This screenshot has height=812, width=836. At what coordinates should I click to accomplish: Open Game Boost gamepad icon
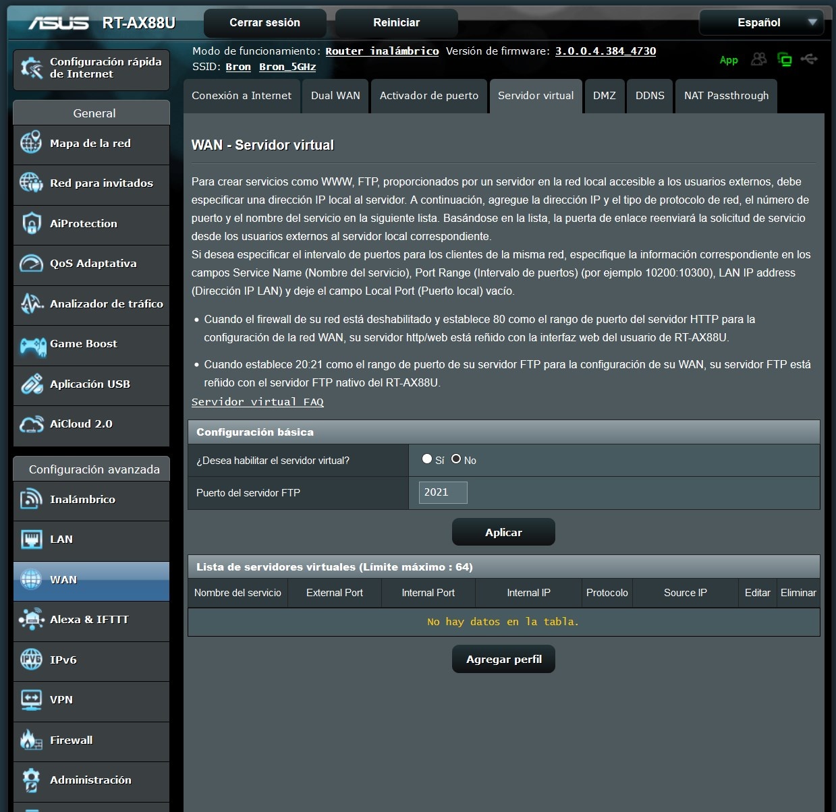[x=31, y=345]
